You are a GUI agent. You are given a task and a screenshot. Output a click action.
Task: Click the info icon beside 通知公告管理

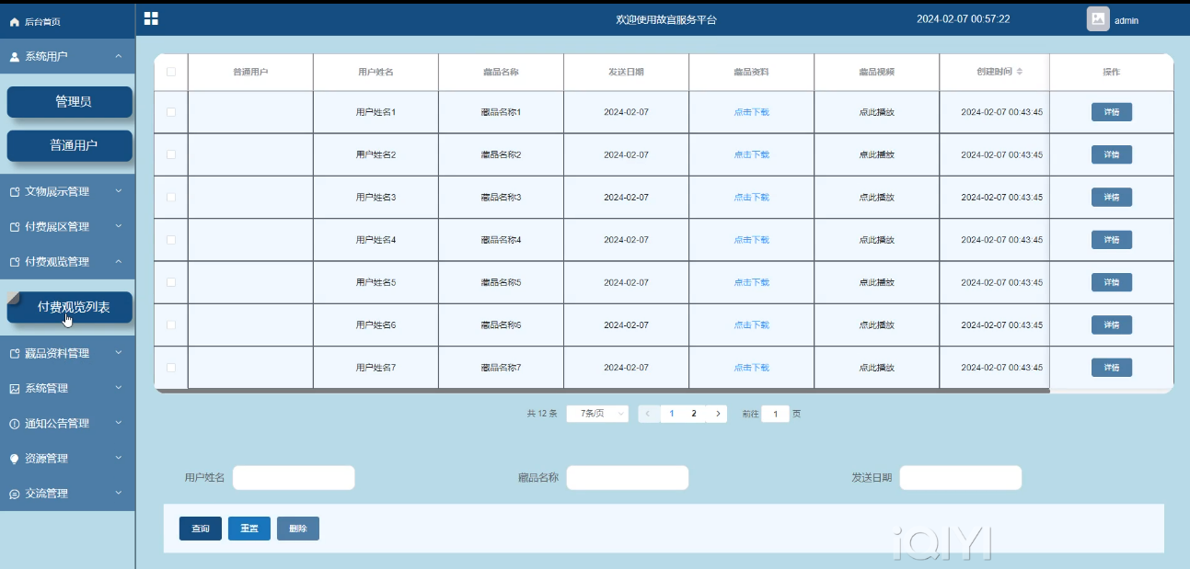pyautogui.click(x=14, y=424)
